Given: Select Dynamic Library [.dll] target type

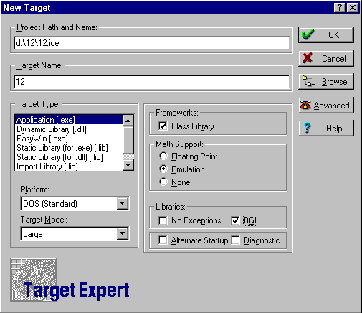Looking at the screenshot, I should pos(69,129).
